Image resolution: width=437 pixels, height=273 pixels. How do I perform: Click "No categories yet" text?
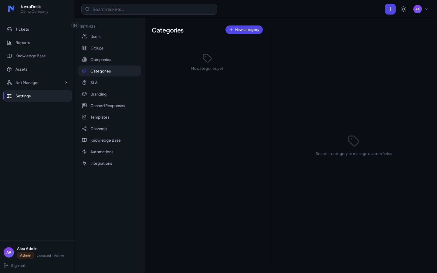click(207, 68)
